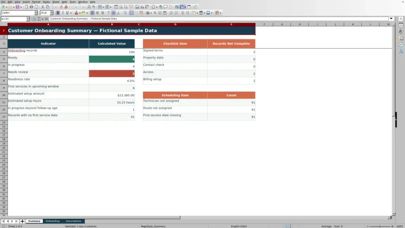This screenshot has height=228, width=405.
Task: Toggle Italic formatting
Action: click(x=63, y=13)
